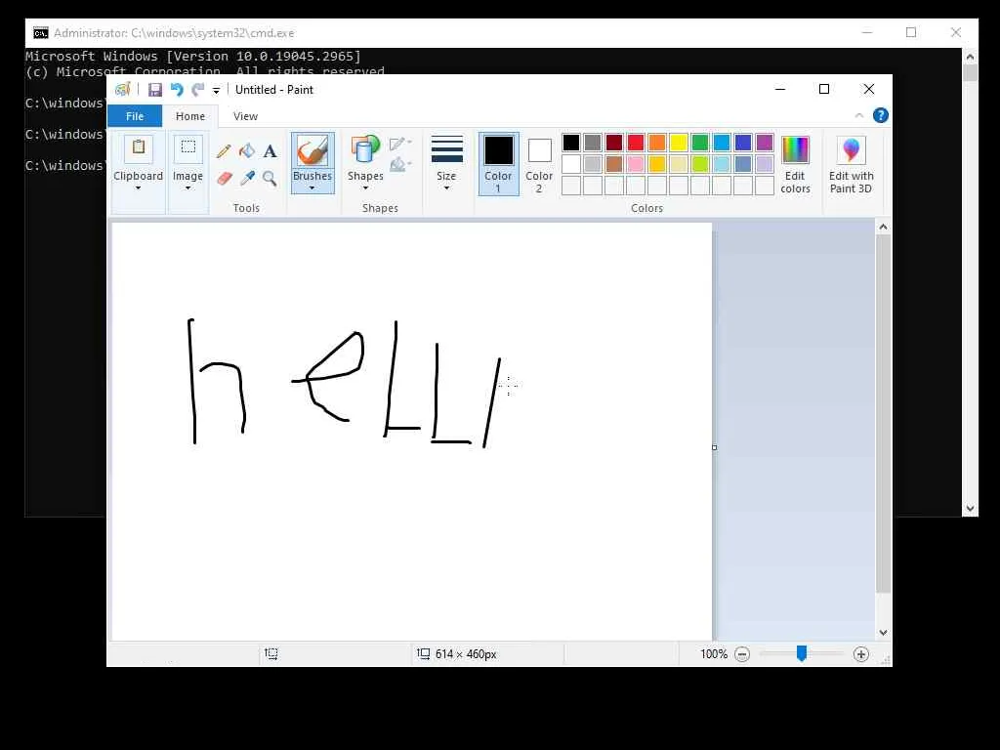Open the Brushes dropdown arrow
The width and height of the screenshot is (1000, 750).
[312, 188]
